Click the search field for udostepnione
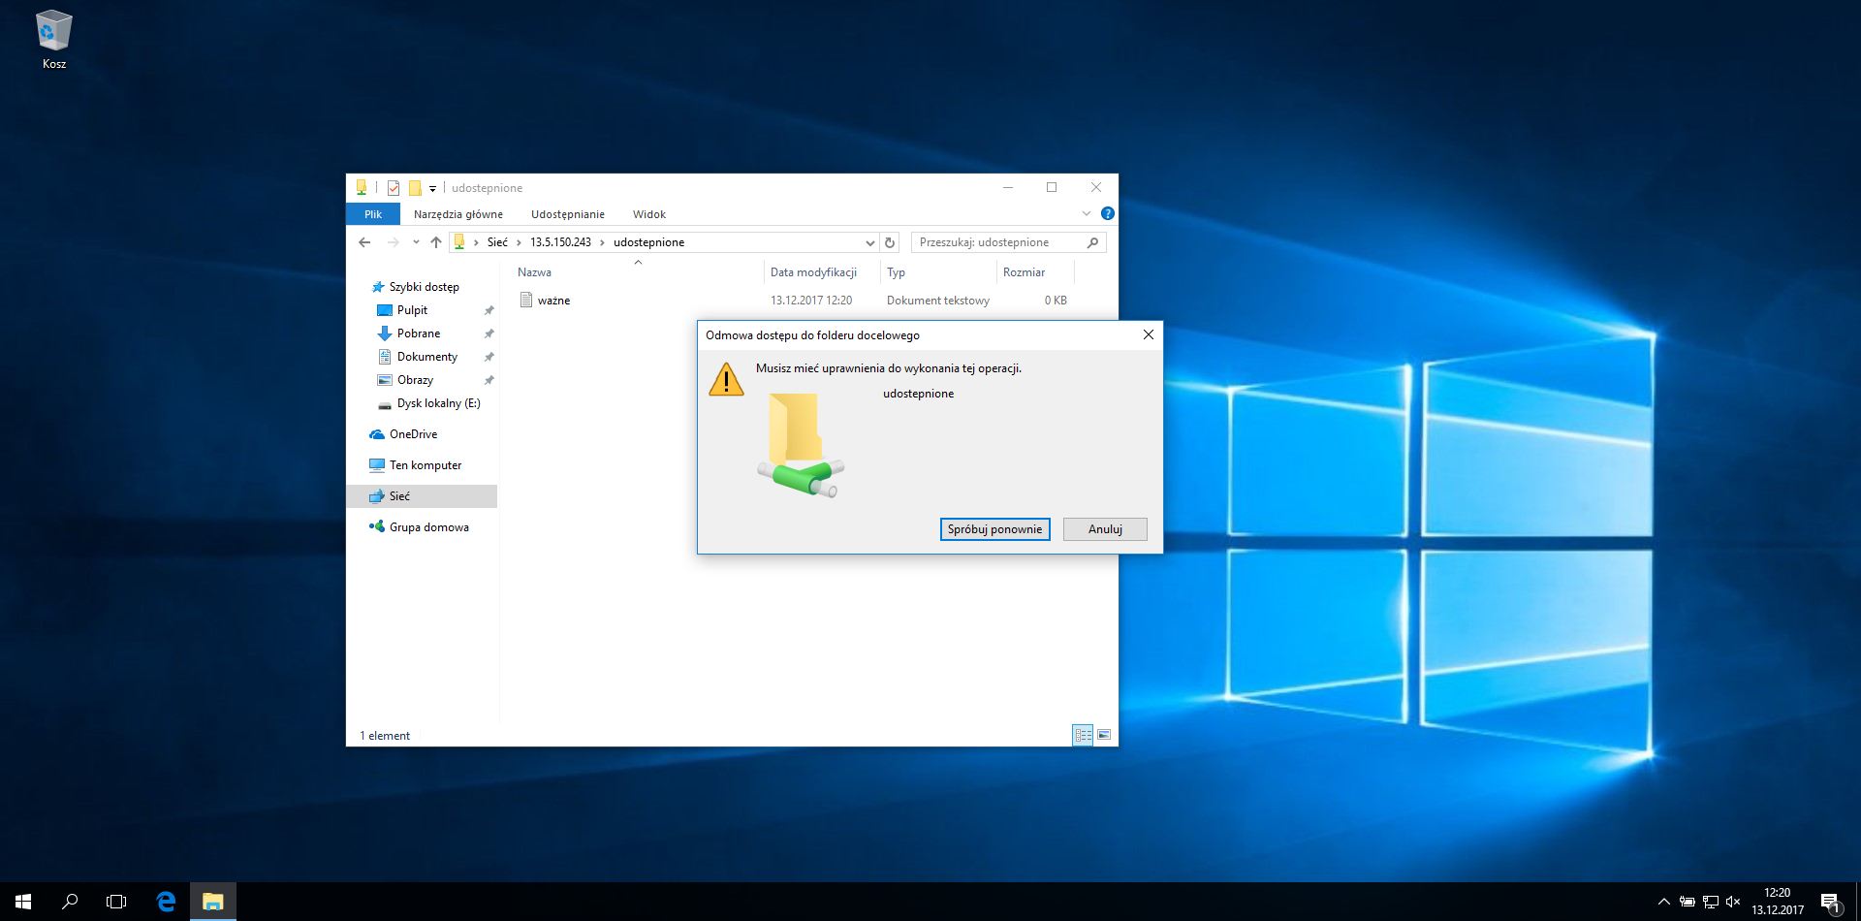 point(998,242)
